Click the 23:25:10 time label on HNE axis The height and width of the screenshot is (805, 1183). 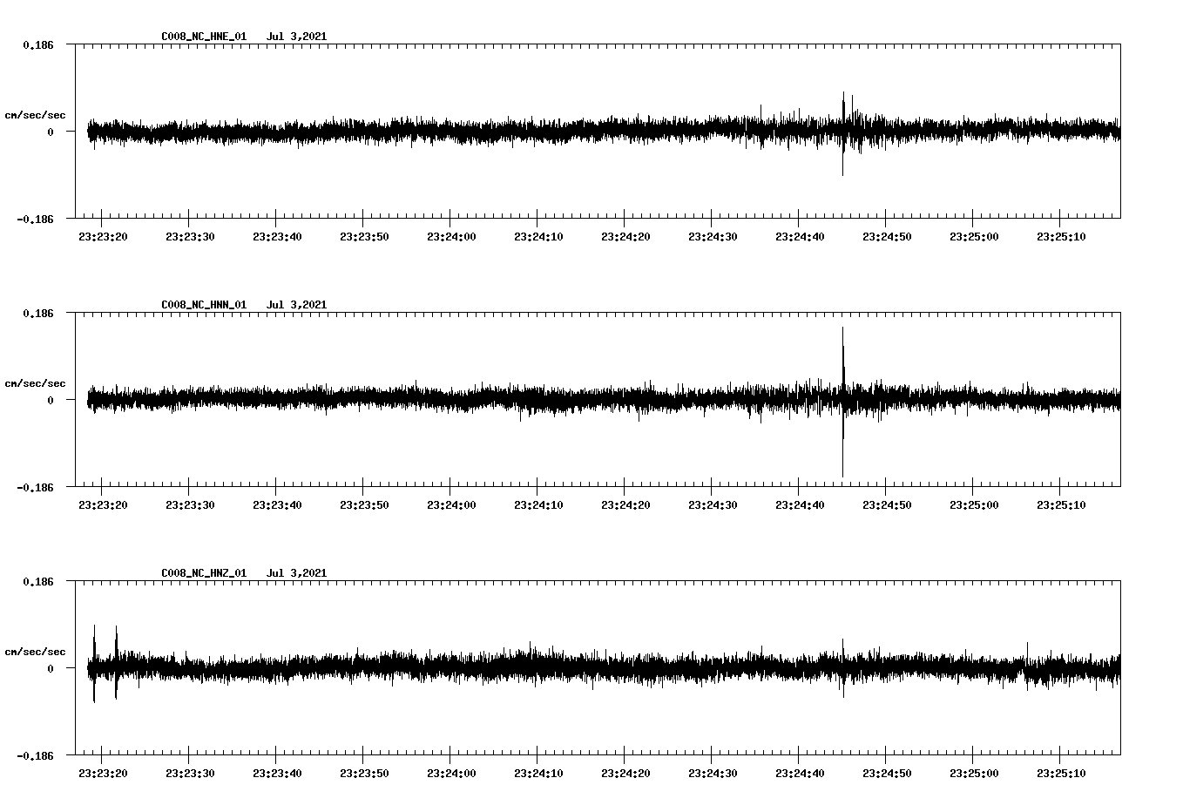coord(1061,236)
